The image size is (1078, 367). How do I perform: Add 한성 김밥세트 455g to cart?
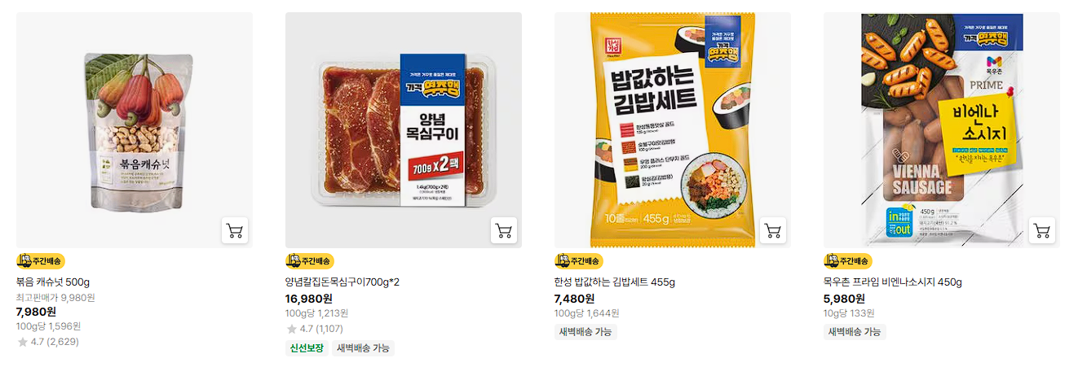pyautogui.click(x=773, y=230)
